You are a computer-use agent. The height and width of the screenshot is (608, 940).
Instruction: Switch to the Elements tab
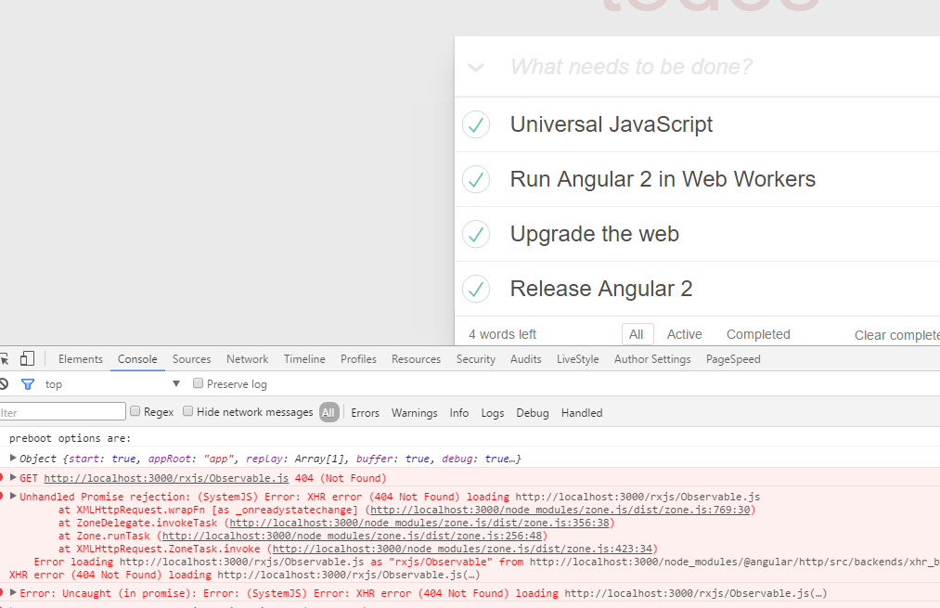point(81,359)
